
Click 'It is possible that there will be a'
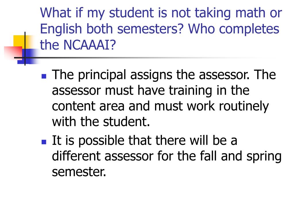pos(145,141)
